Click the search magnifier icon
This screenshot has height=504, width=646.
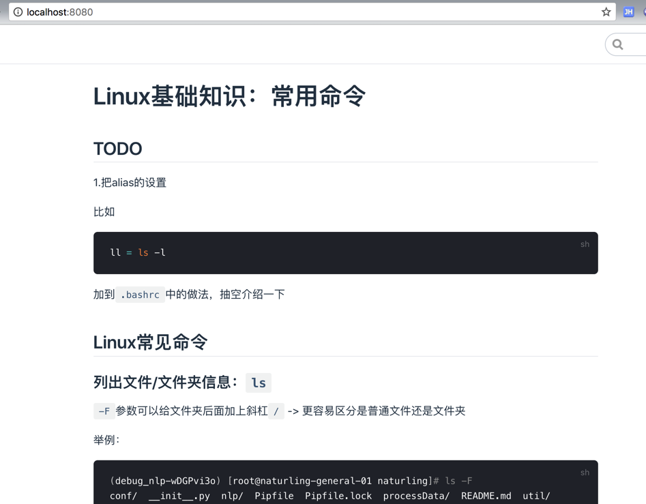pyautogui.click(x=617, y=44)
